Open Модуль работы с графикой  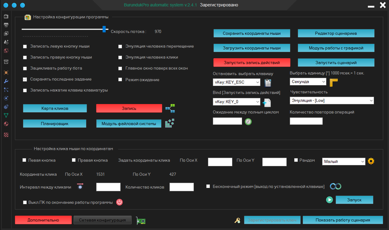(x=336, y=48)
